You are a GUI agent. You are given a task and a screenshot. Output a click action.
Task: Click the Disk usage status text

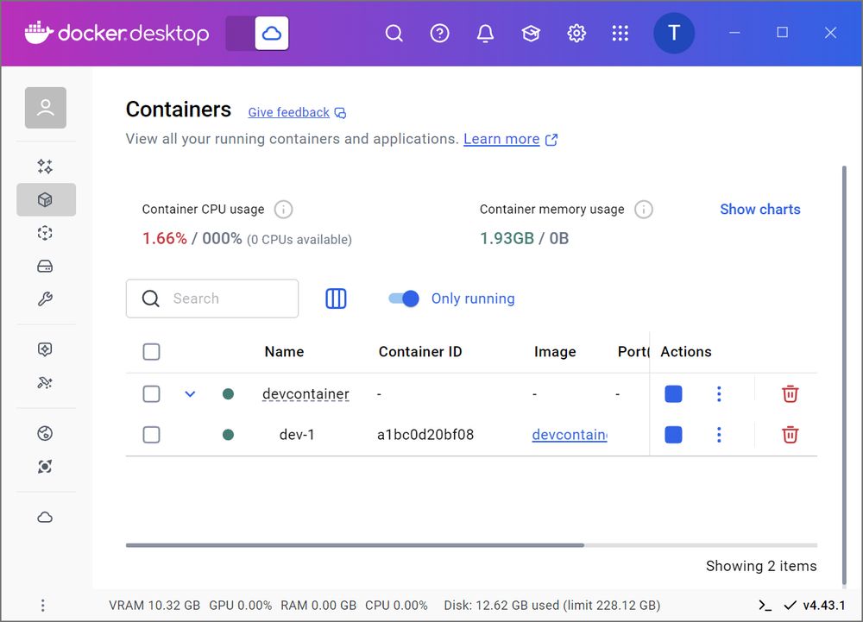point(552,606)
